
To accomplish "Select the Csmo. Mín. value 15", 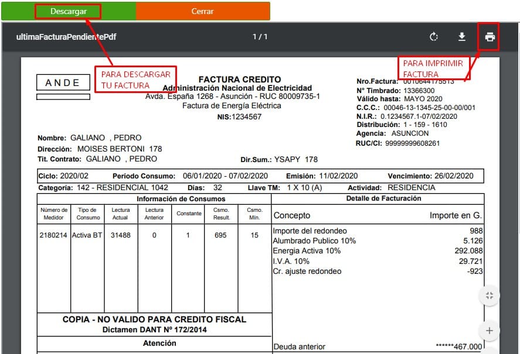I will click(x=254, y=235).
